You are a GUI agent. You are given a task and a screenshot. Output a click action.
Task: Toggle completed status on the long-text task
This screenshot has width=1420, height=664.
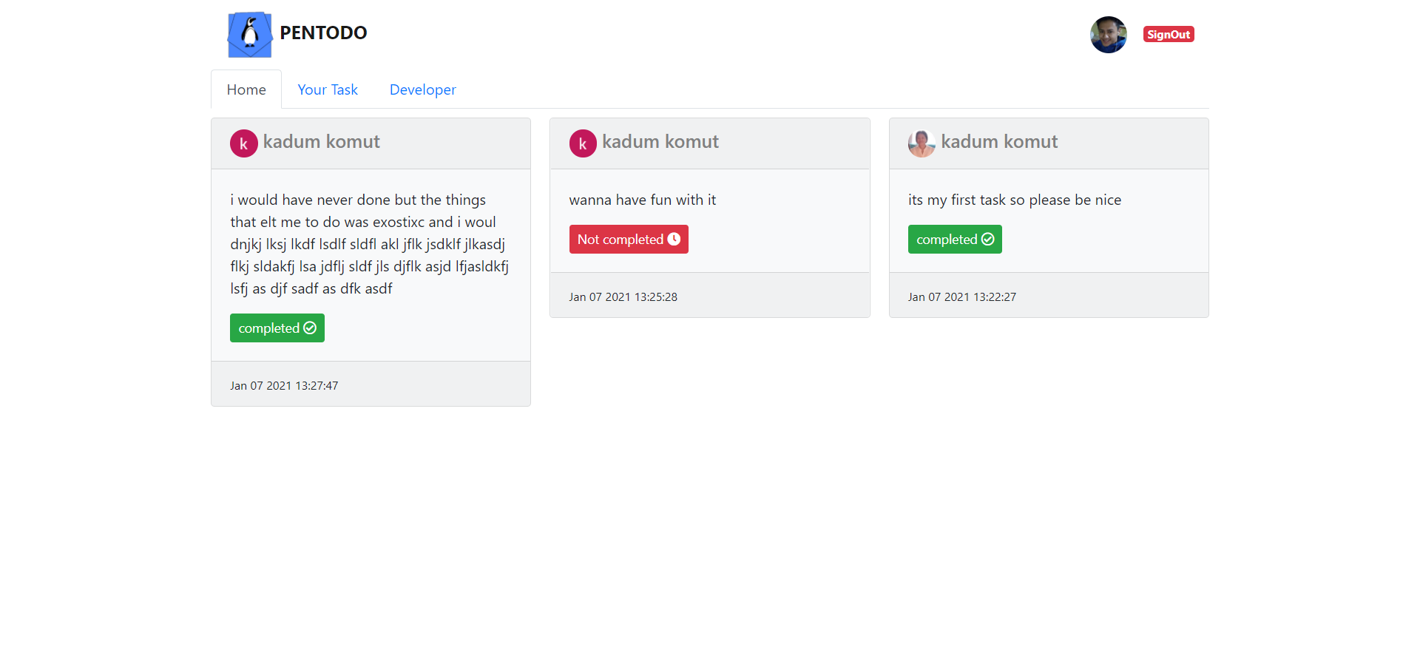tap(277, 328)
